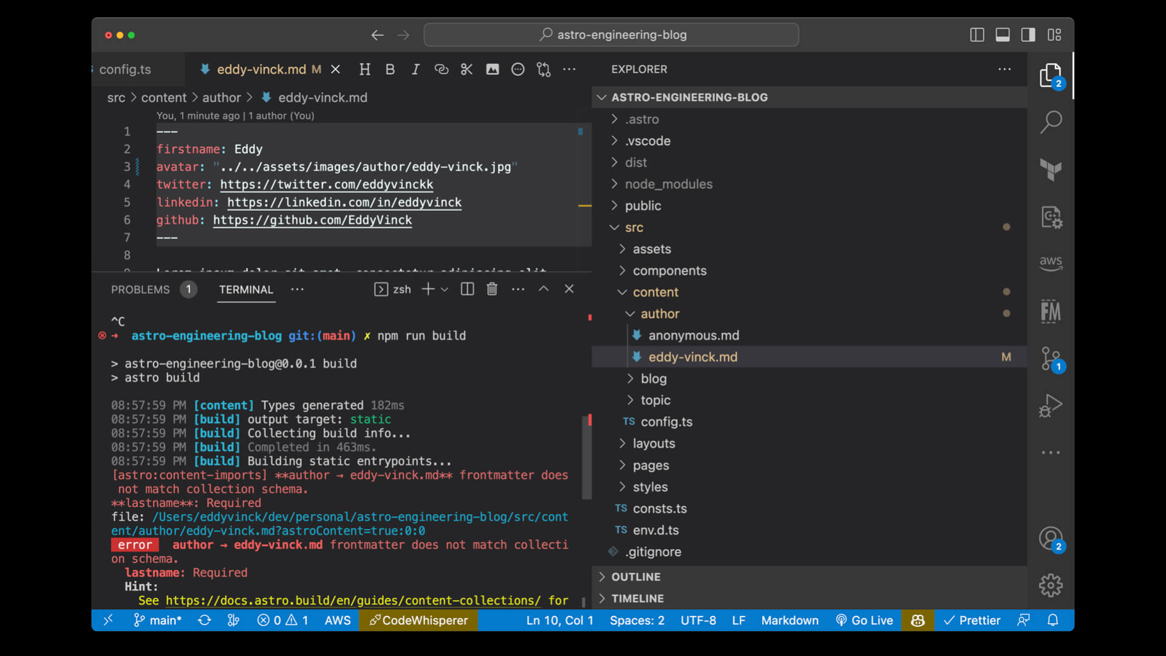Kill terminal using the trash icon

click(492, 290)
